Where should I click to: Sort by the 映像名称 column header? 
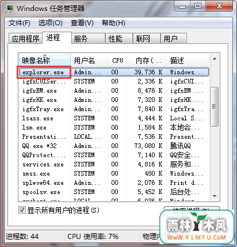[45, 60]
